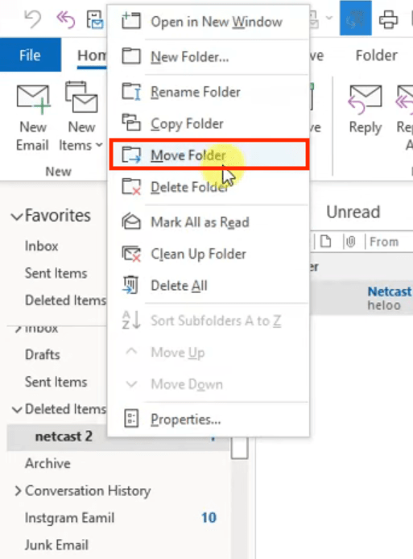This screenshot has width=413, height=559.
Task: Click the Delete Folder icon
Action: pyautogui.click(x=131, y=187)
